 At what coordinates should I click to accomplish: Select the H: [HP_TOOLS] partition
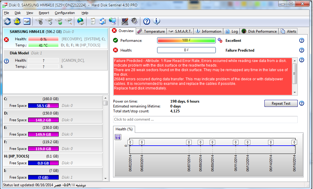point(53,160)
